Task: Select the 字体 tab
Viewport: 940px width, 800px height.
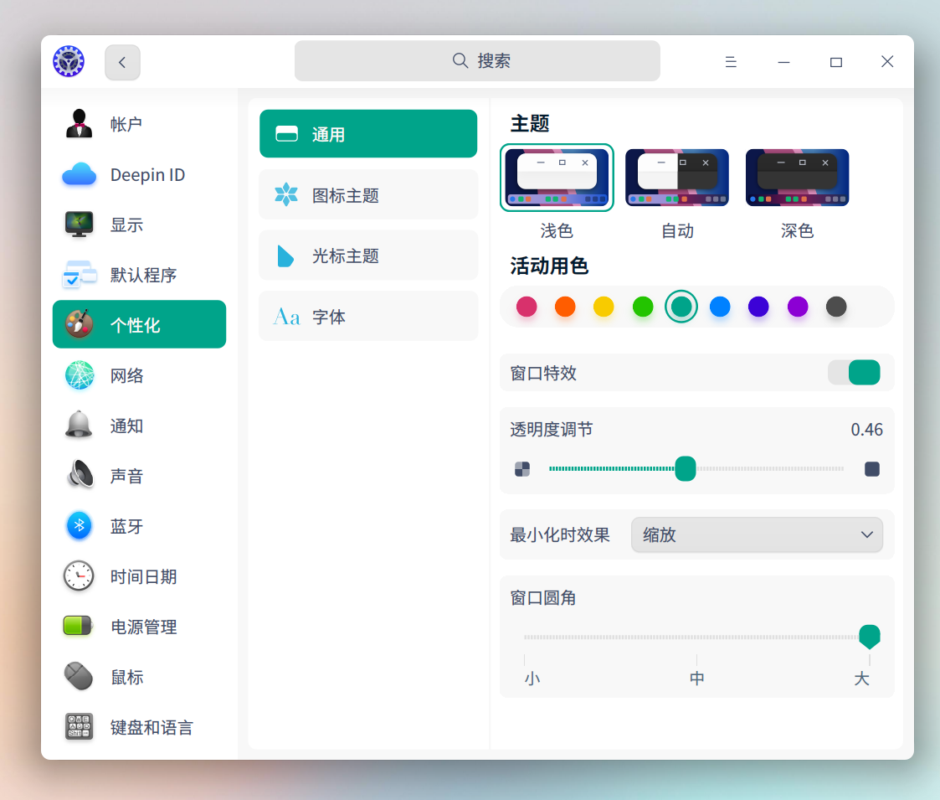Action: pyautogui.click(x=368, y=317)
